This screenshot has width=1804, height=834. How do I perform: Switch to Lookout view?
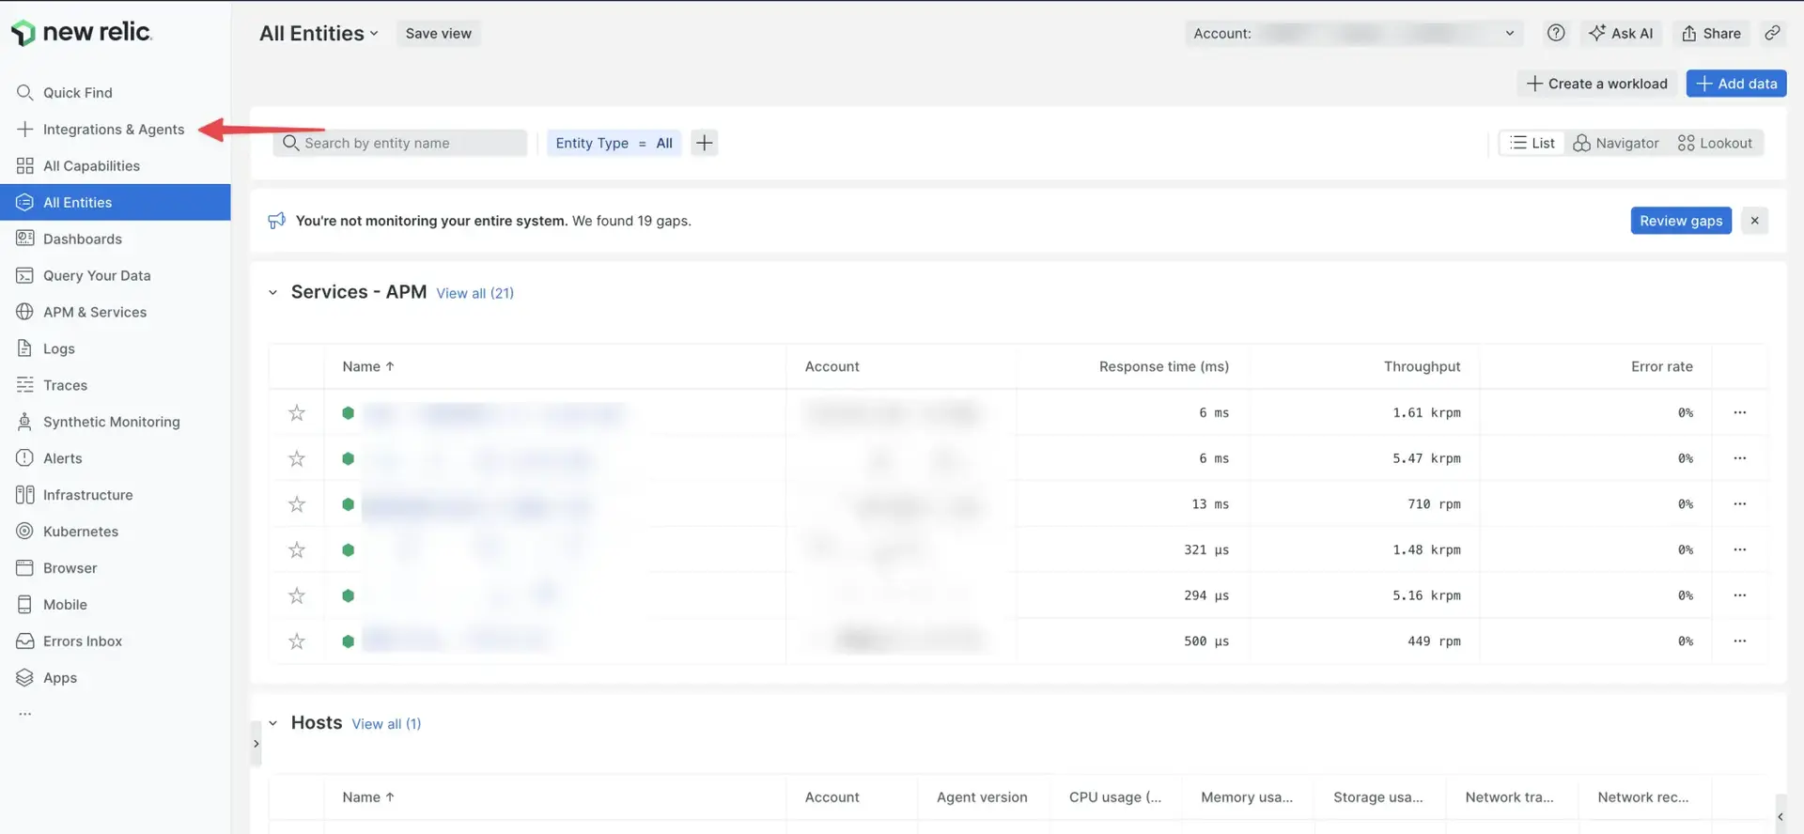click(1715, 143)
